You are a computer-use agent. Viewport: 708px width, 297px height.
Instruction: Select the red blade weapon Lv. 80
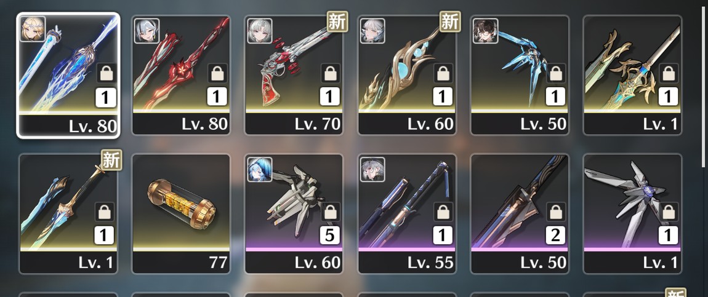click(x=181, y=75)
